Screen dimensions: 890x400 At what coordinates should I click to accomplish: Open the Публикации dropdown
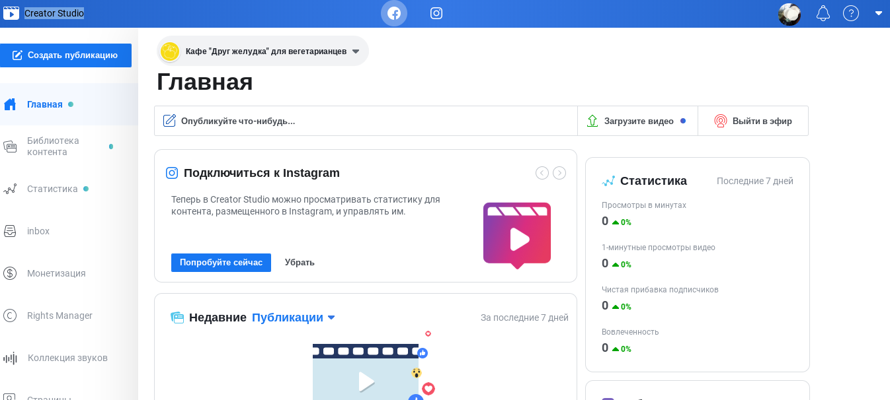(x=294, y=317)
